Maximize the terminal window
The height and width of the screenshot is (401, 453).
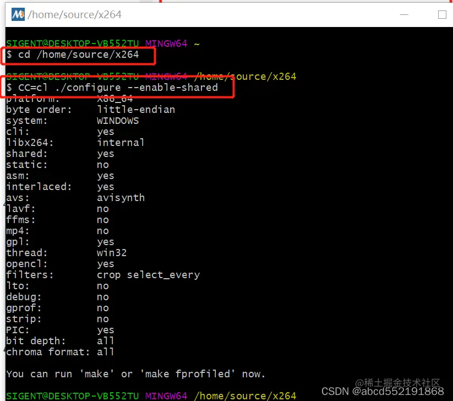tap(442, 14)
